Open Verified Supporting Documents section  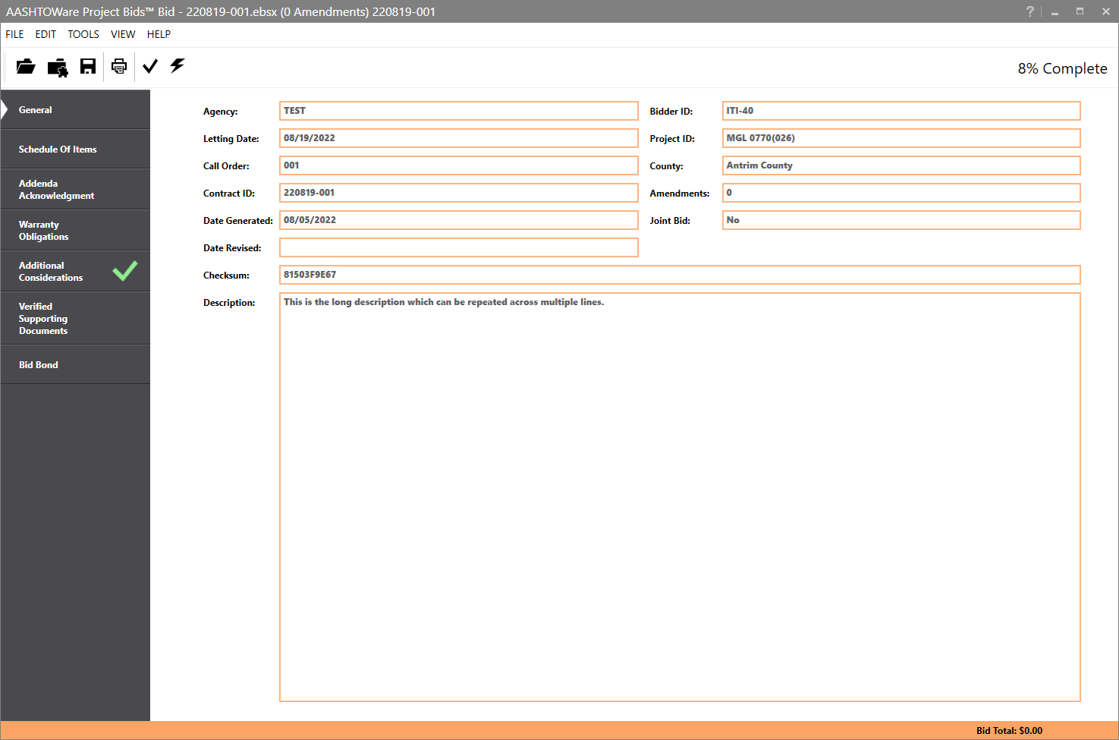point(43,319)
